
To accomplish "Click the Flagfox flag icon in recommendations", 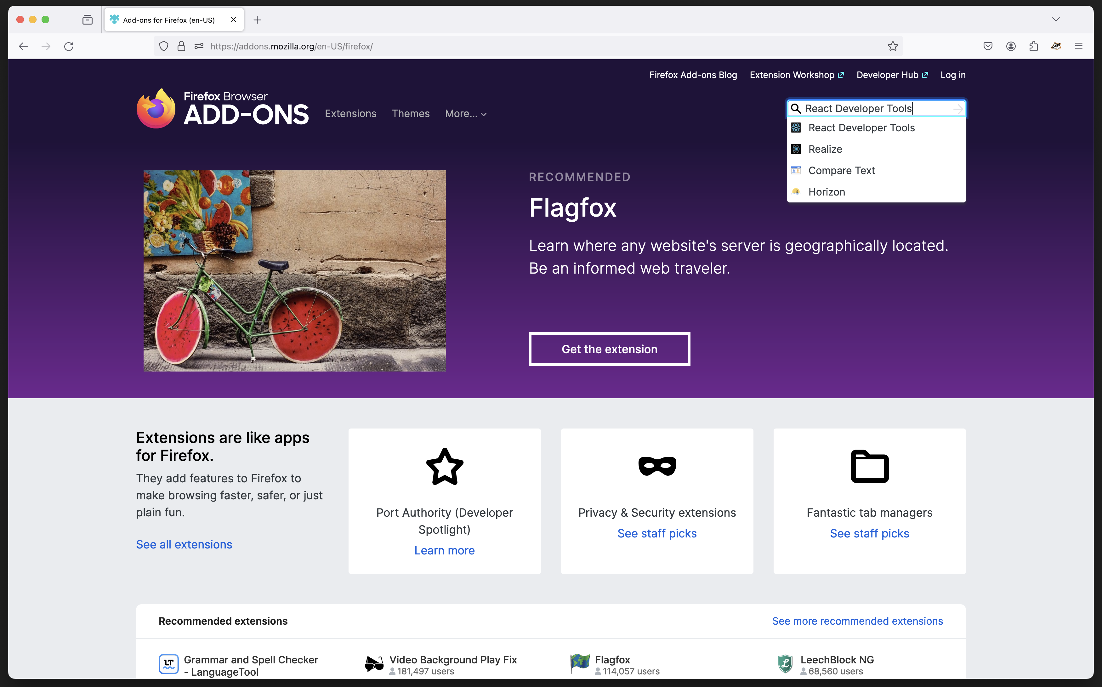I will 580,663.
